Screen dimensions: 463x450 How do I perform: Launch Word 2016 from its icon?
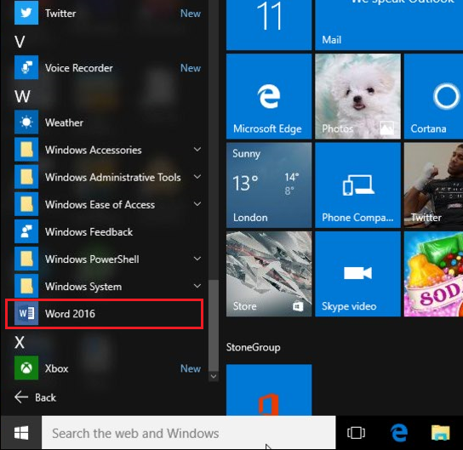tap(26, 313)
